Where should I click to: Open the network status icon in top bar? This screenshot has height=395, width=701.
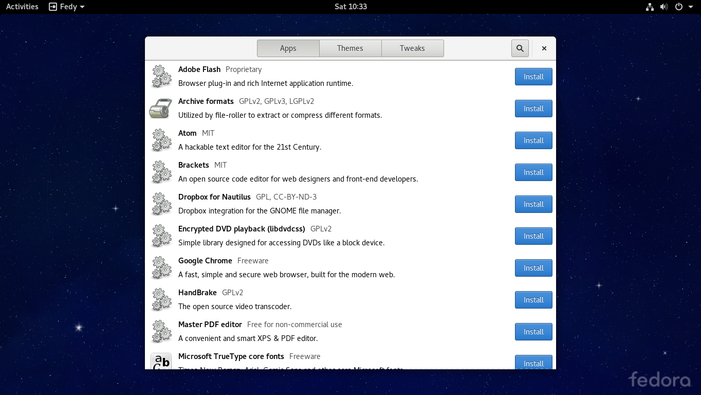650,7
